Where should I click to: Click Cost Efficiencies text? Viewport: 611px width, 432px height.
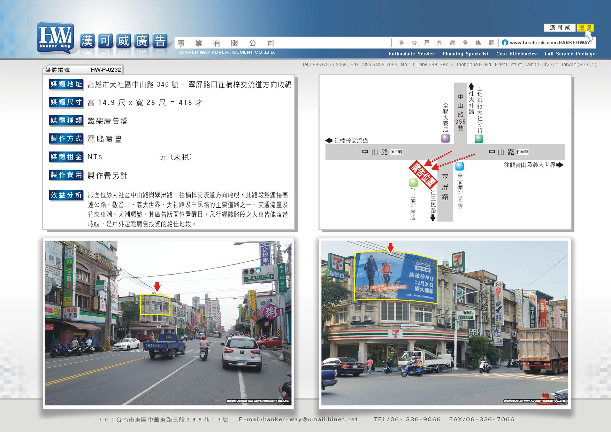coord(517,54)
